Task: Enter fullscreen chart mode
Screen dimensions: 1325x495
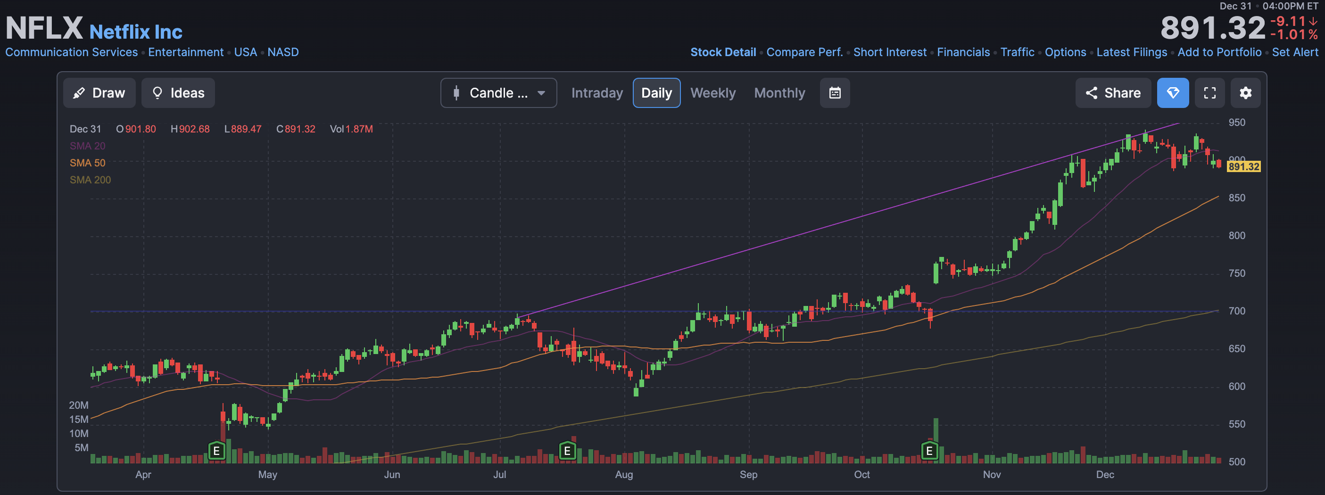Action: pyautogui.click(x=1210, y=93)
